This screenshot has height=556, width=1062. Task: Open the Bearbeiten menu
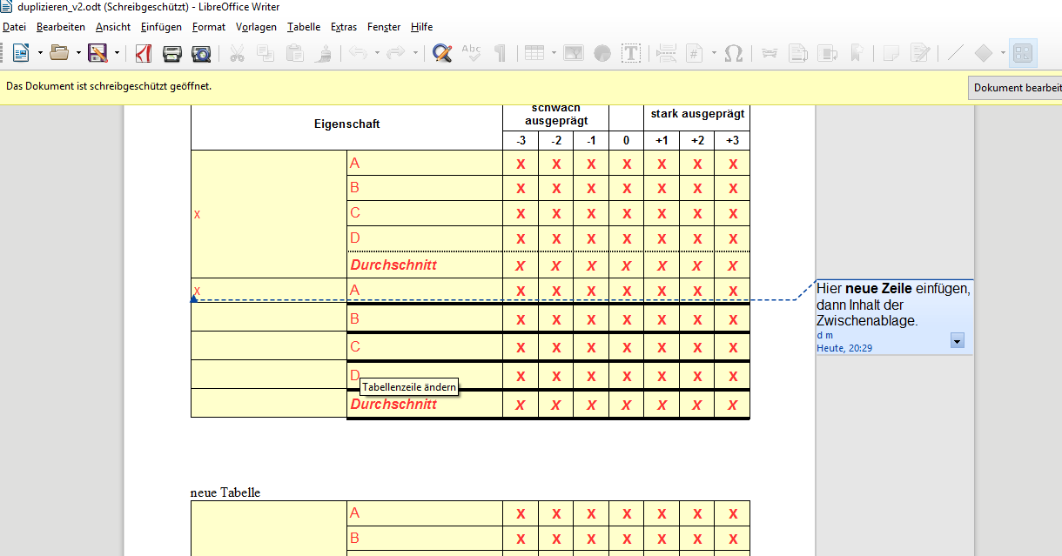pos(61,27)
